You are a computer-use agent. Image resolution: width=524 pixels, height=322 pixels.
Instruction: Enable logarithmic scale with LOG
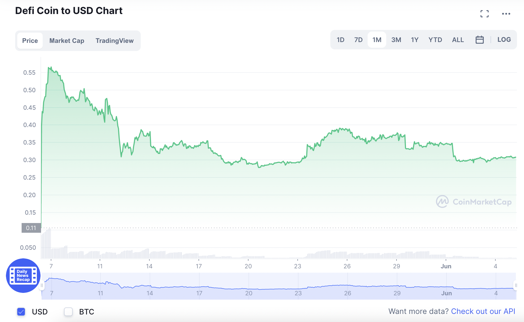(504, 39)
